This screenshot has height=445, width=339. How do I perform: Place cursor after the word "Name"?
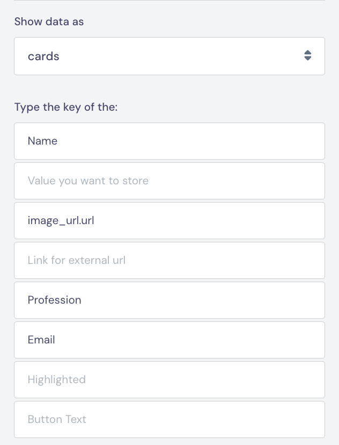58,141
